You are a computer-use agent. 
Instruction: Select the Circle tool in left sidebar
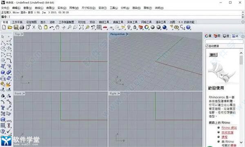(x=3, y=49)
